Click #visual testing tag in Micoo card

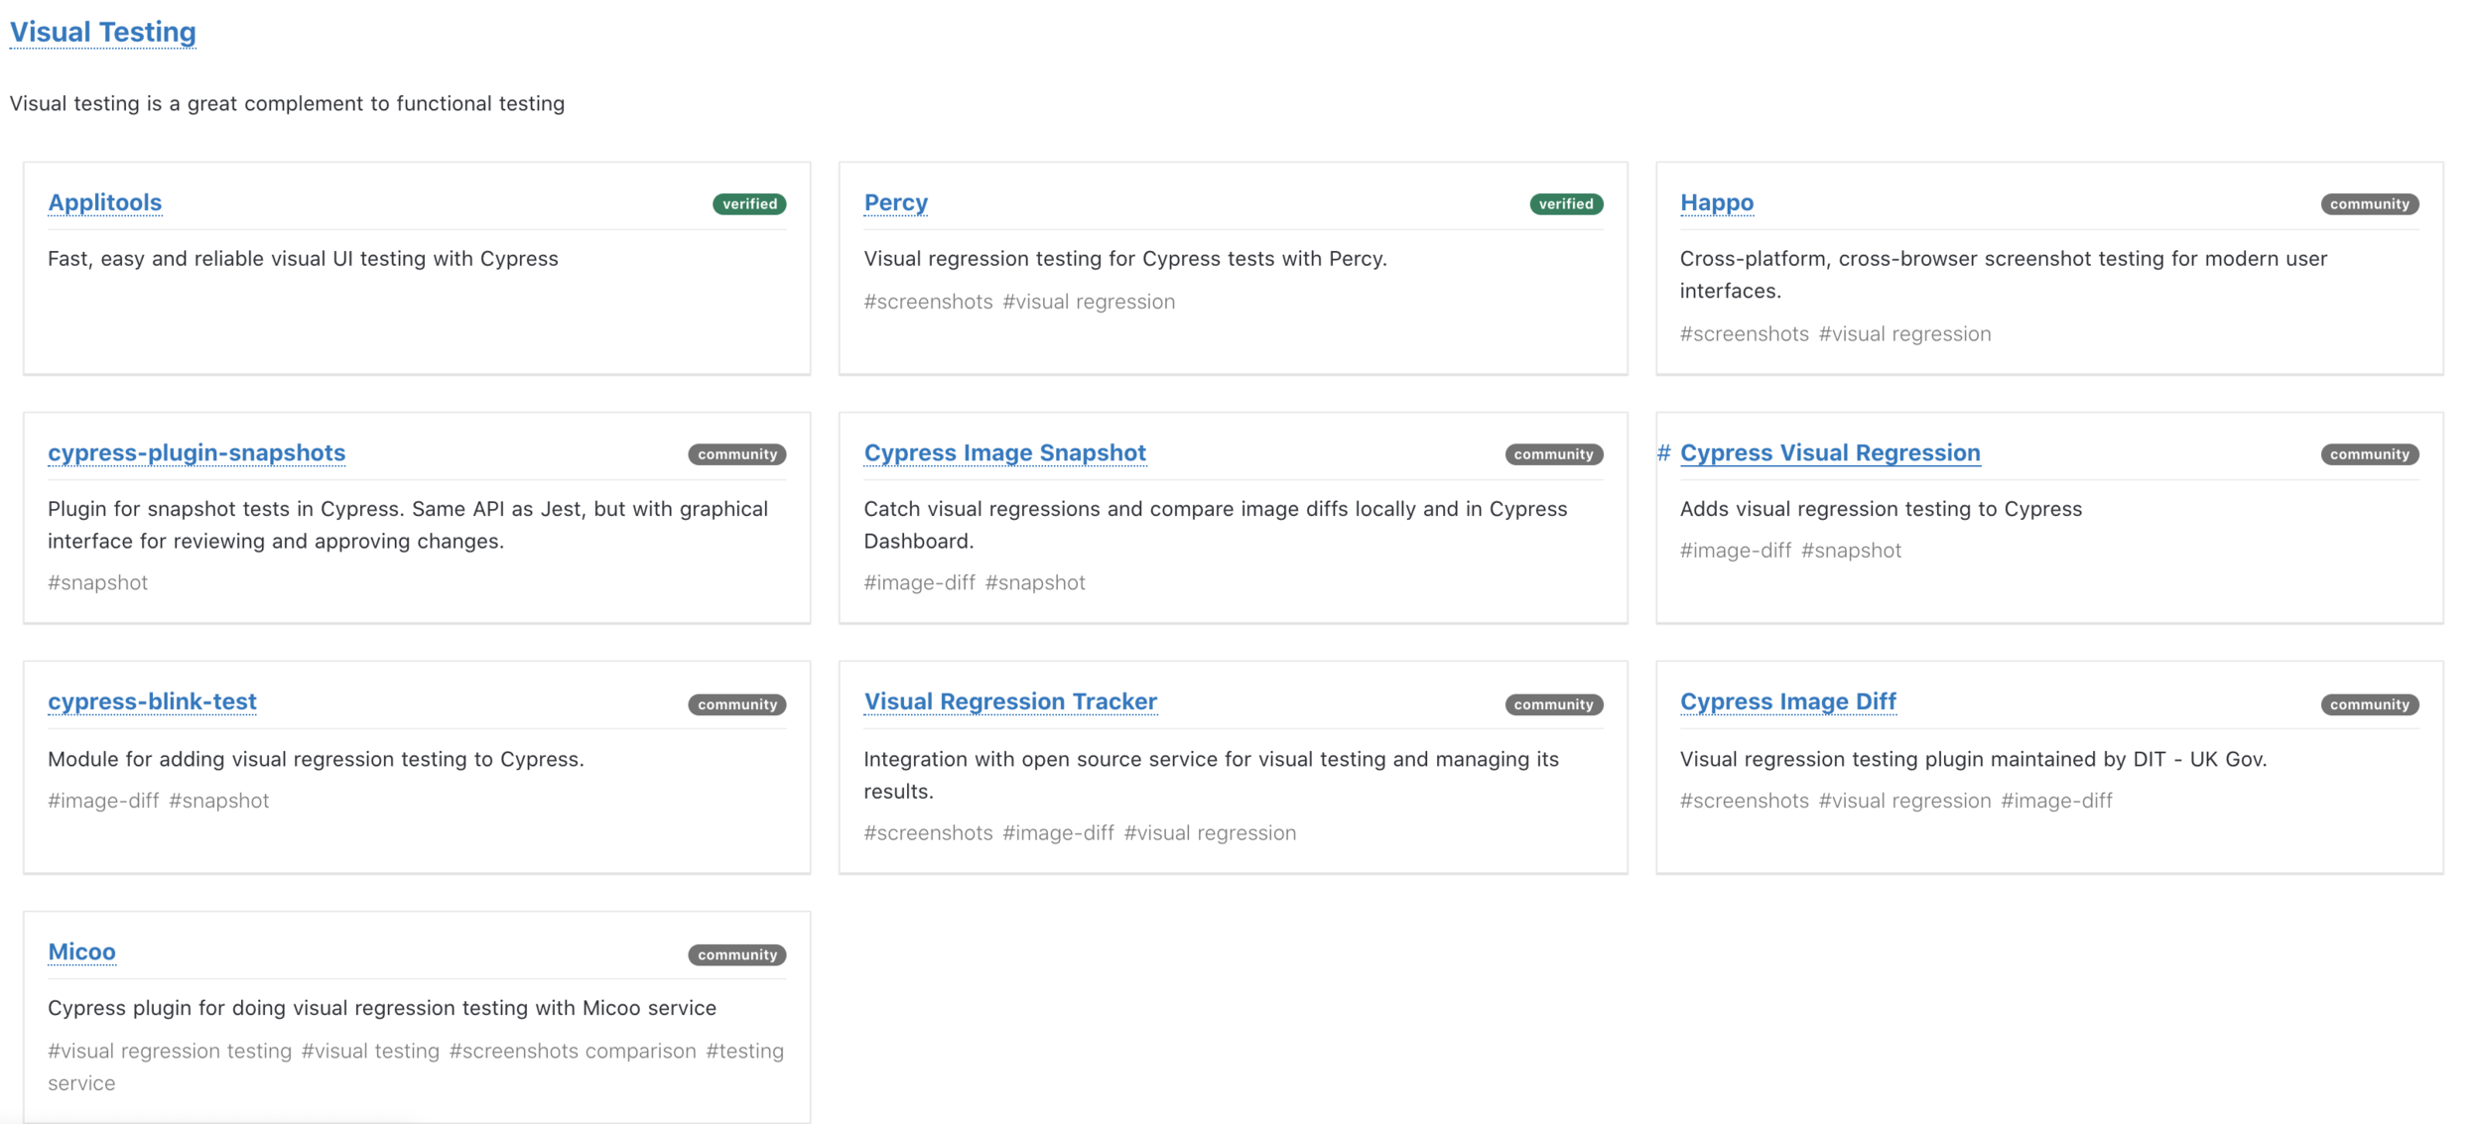tap(370, 1051)
